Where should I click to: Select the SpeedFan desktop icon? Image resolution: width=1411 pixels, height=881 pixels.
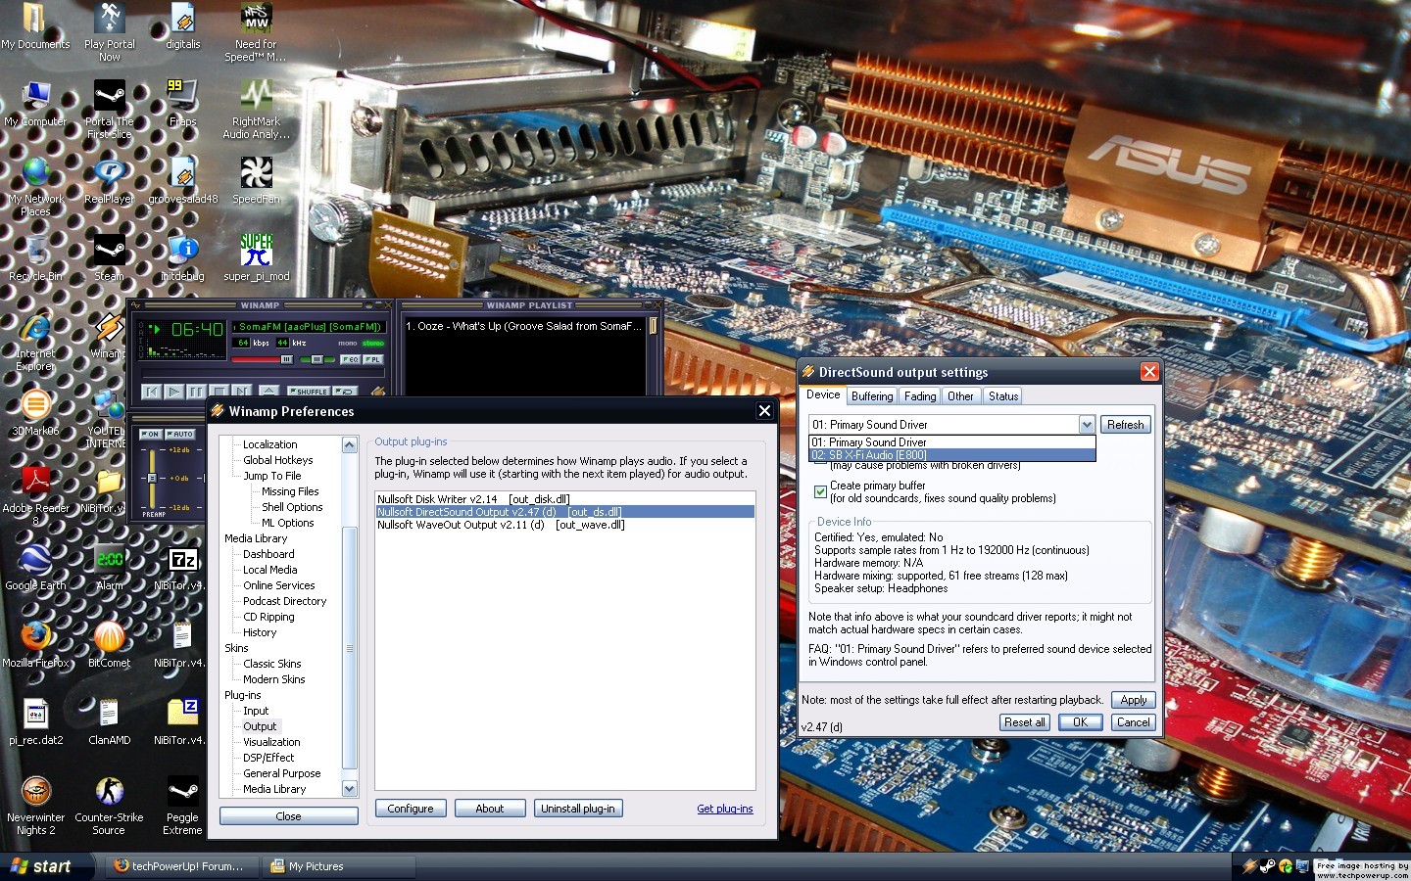(256, 180)
